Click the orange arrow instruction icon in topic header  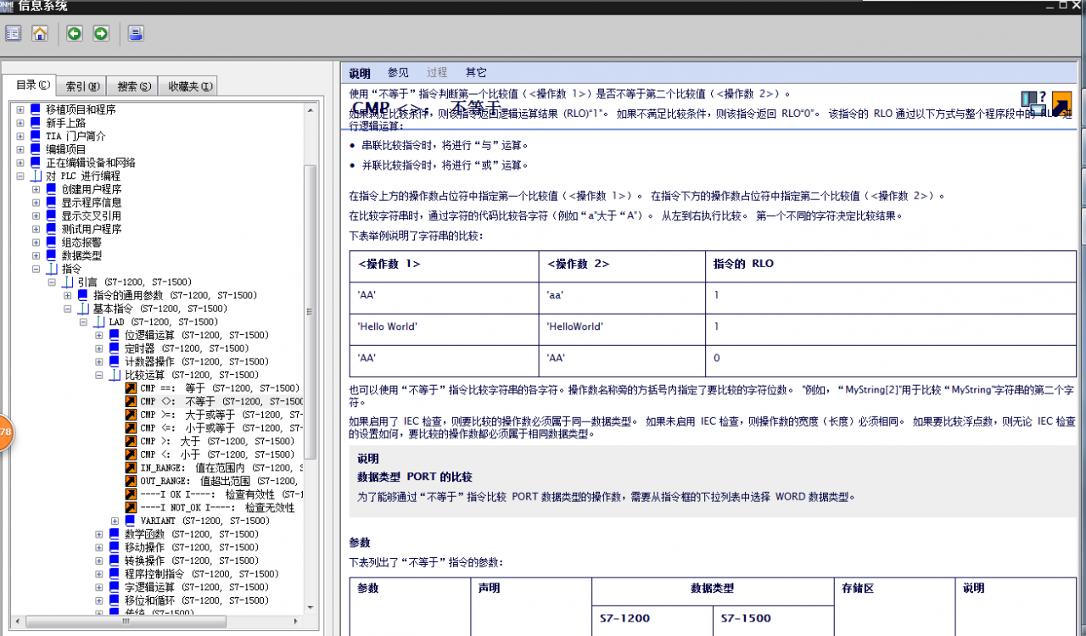click(x=1061, y=103)
